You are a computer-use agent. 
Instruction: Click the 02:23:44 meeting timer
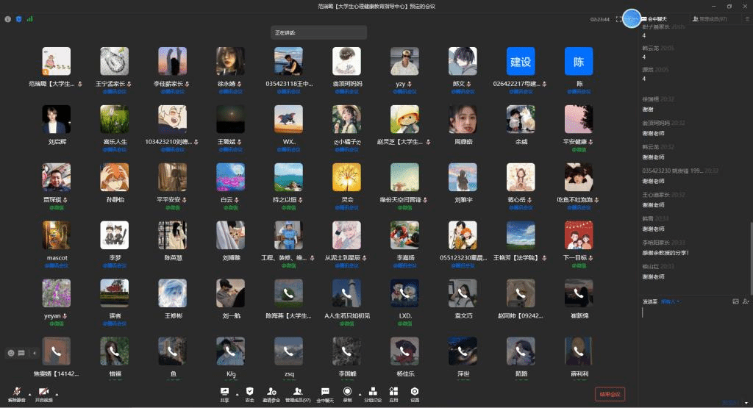(600, 19)
